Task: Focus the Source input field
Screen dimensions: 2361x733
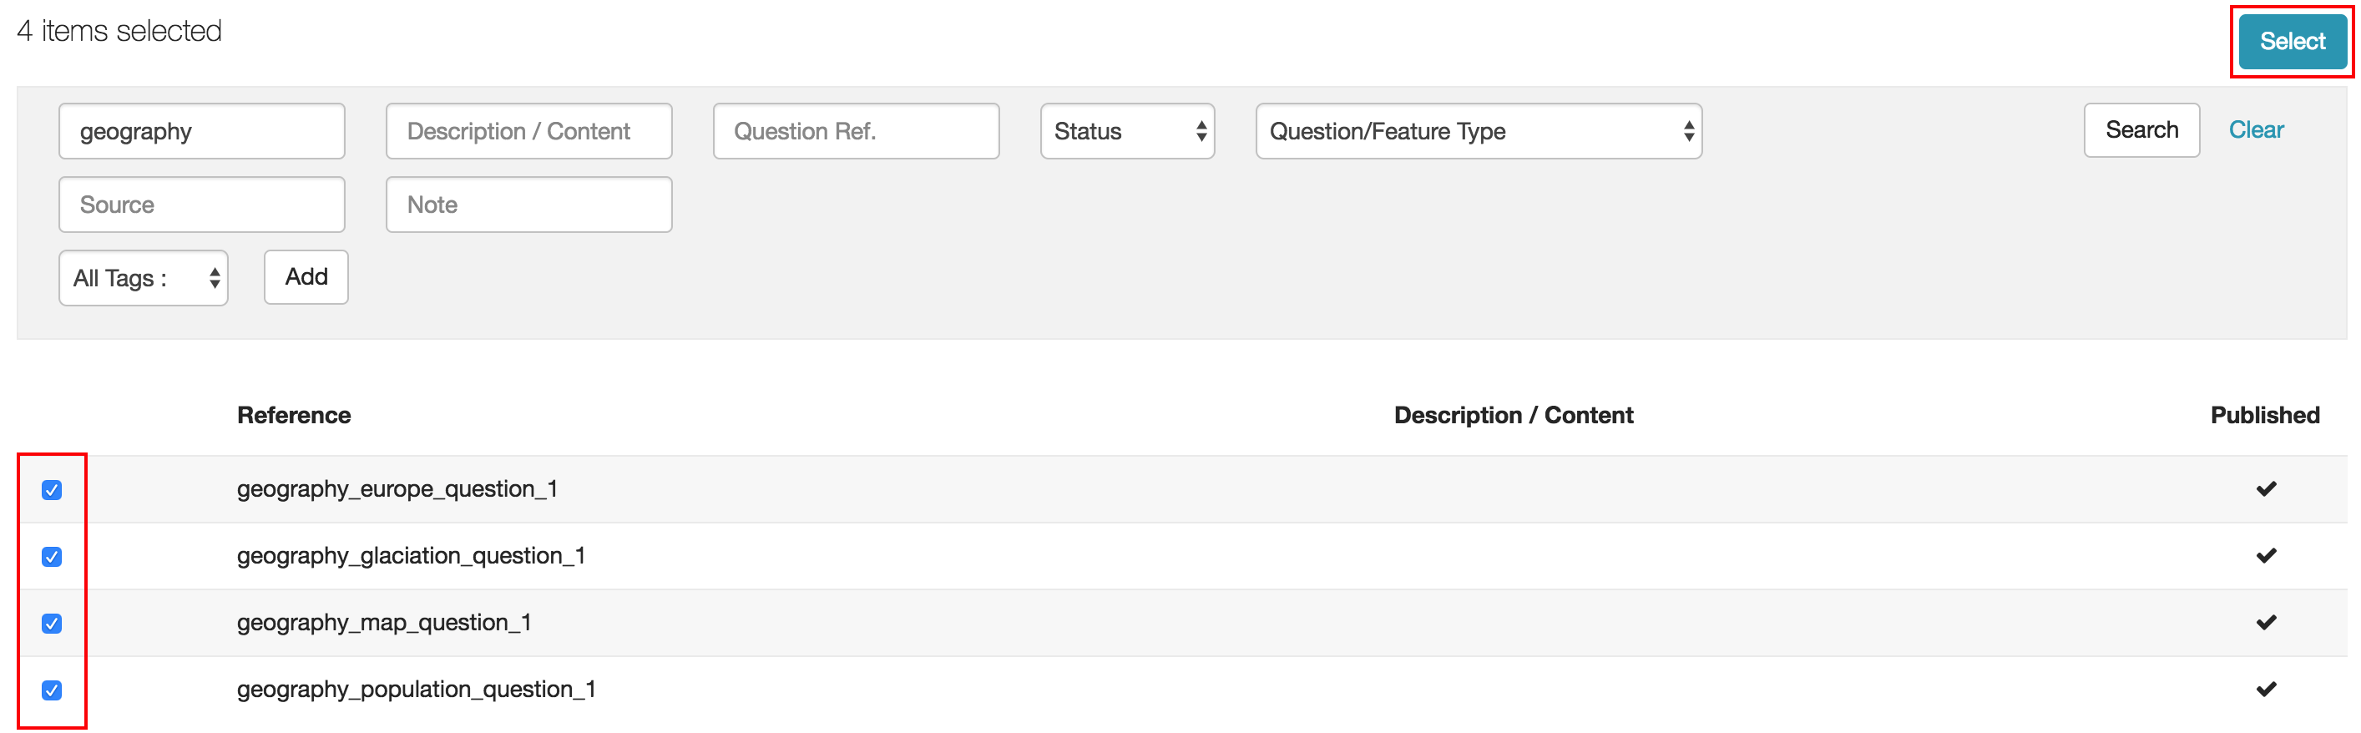Action: pyautogui.click(x=202, y=205)
